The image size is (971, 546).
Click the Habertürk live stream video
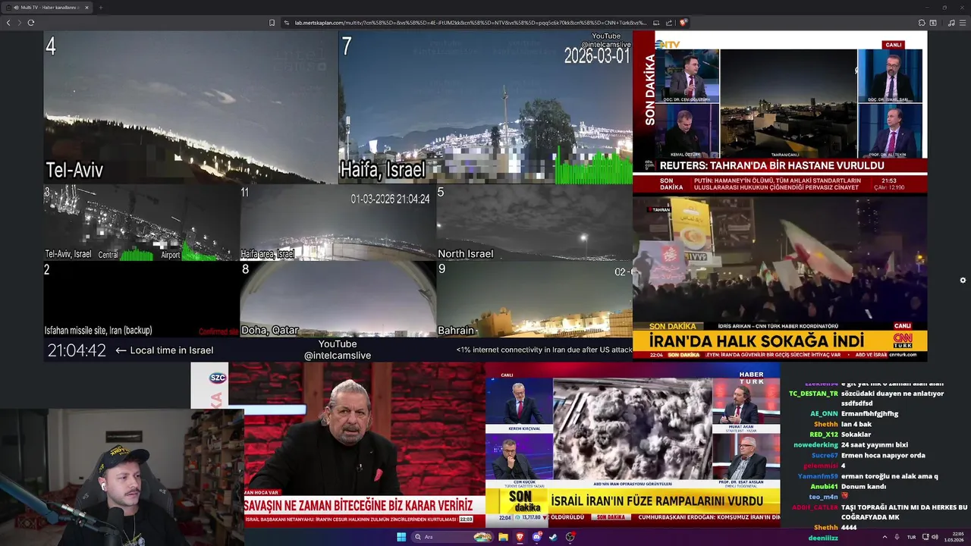click(633, 444)
